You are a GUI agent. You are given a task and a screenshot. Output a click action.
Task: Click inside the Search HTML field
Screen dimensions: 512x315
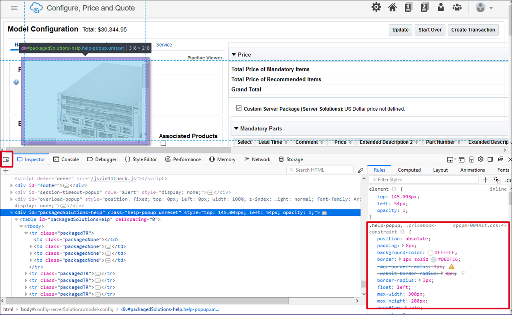click(x=320, y=169)
